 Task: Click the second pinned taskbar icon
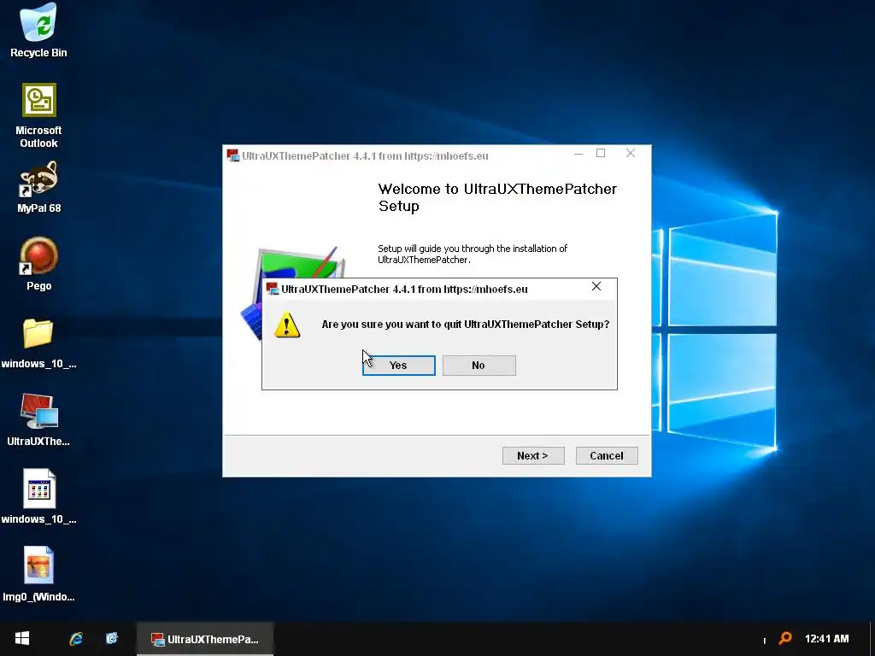click(112, 639)
